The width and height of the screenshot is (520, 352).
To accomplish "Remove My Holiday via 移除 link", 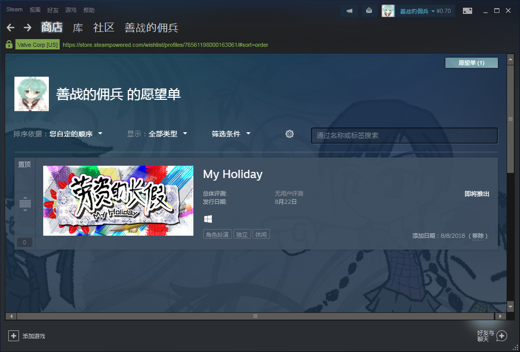I will click(x=478, y=236).
